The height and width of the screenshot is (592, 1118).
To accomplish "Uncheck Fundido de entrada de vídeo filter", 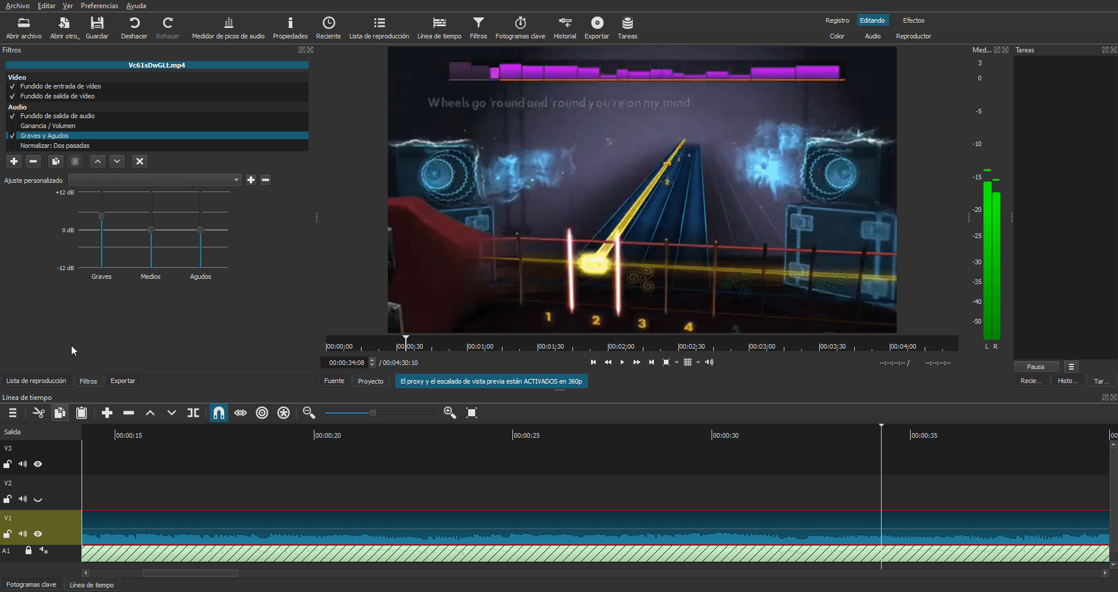I will 12,86.
